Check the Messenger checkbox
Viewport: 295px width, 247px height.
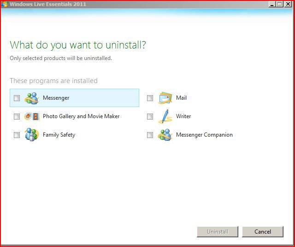(x=17, y=98)
